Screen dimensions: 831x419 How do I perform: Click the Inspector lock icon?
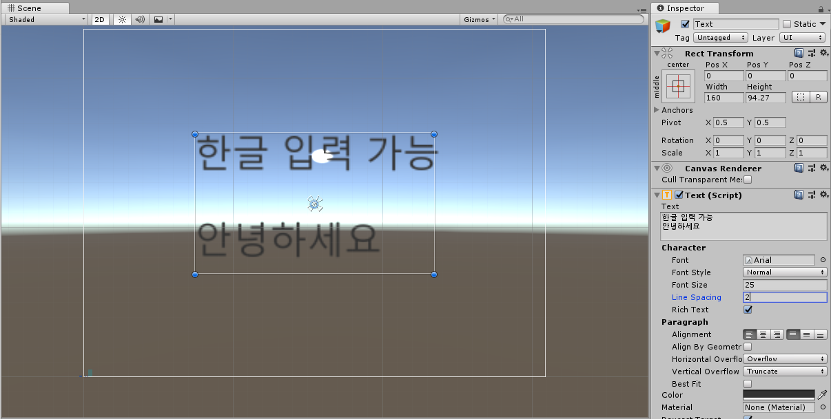(x=820, y=8)
